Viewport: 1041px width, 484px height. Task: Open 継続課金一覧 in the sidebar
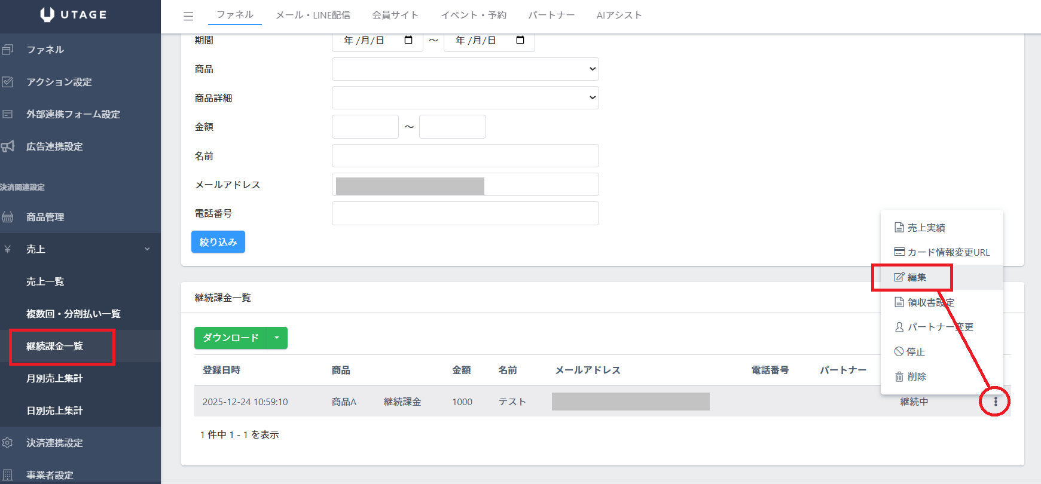pyautogui.click(x=55, y=346)
